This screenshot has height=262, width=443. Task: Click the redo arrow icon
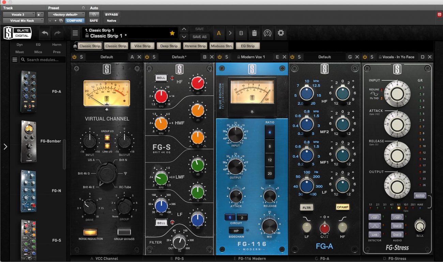tap(57, 33)
